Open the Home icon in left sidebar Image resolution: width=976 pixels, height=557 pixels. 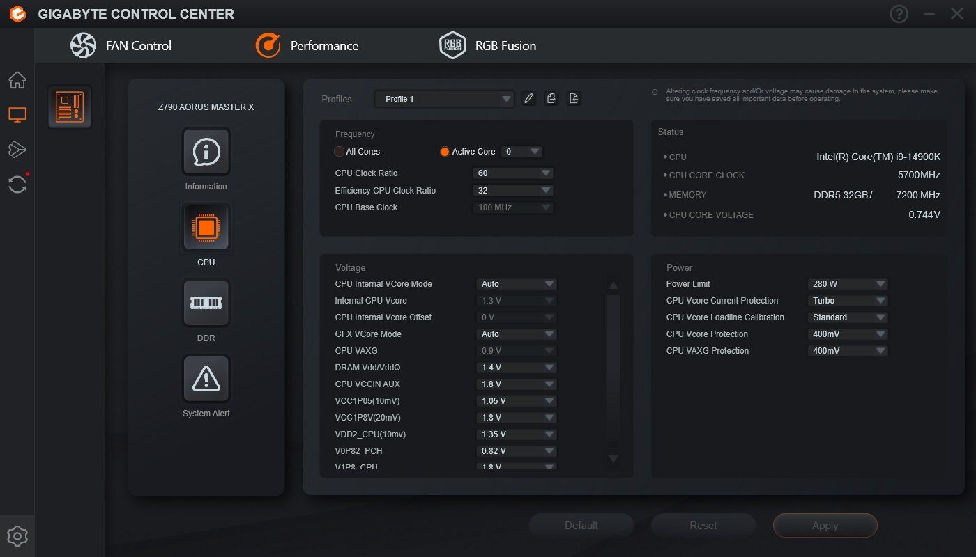[17, 80]
